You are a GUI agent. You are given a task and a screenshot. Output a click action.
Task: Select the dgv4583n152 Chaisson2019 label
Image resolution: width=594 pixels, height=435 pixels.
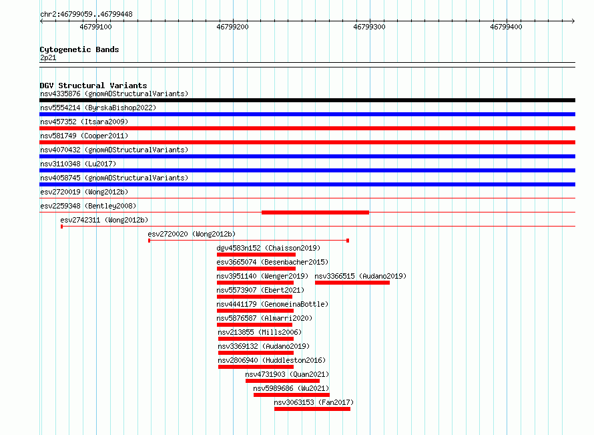[268, 248]
